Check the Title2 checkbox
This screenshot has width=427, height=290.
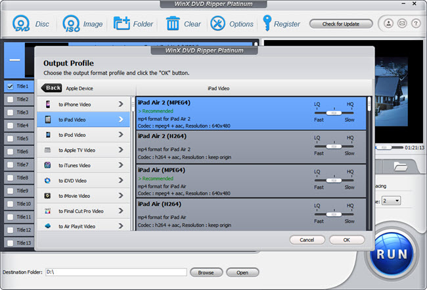tap(11, 99)
